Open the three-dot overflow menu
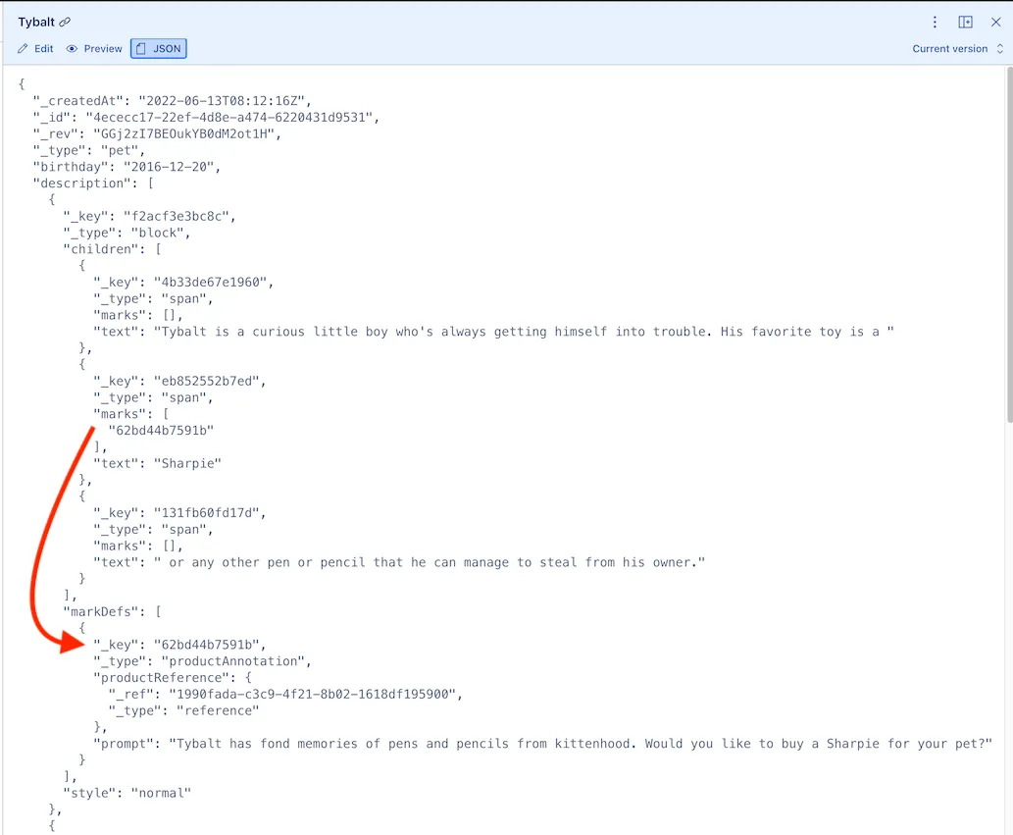The height and width of the screenshot is (835, 1013). 935,21
